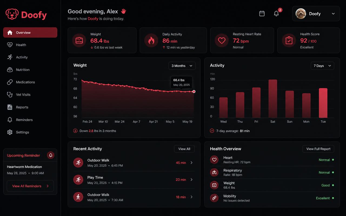Click the 7-day average trend icon
The image size is (346, 216).
[212, 131]
